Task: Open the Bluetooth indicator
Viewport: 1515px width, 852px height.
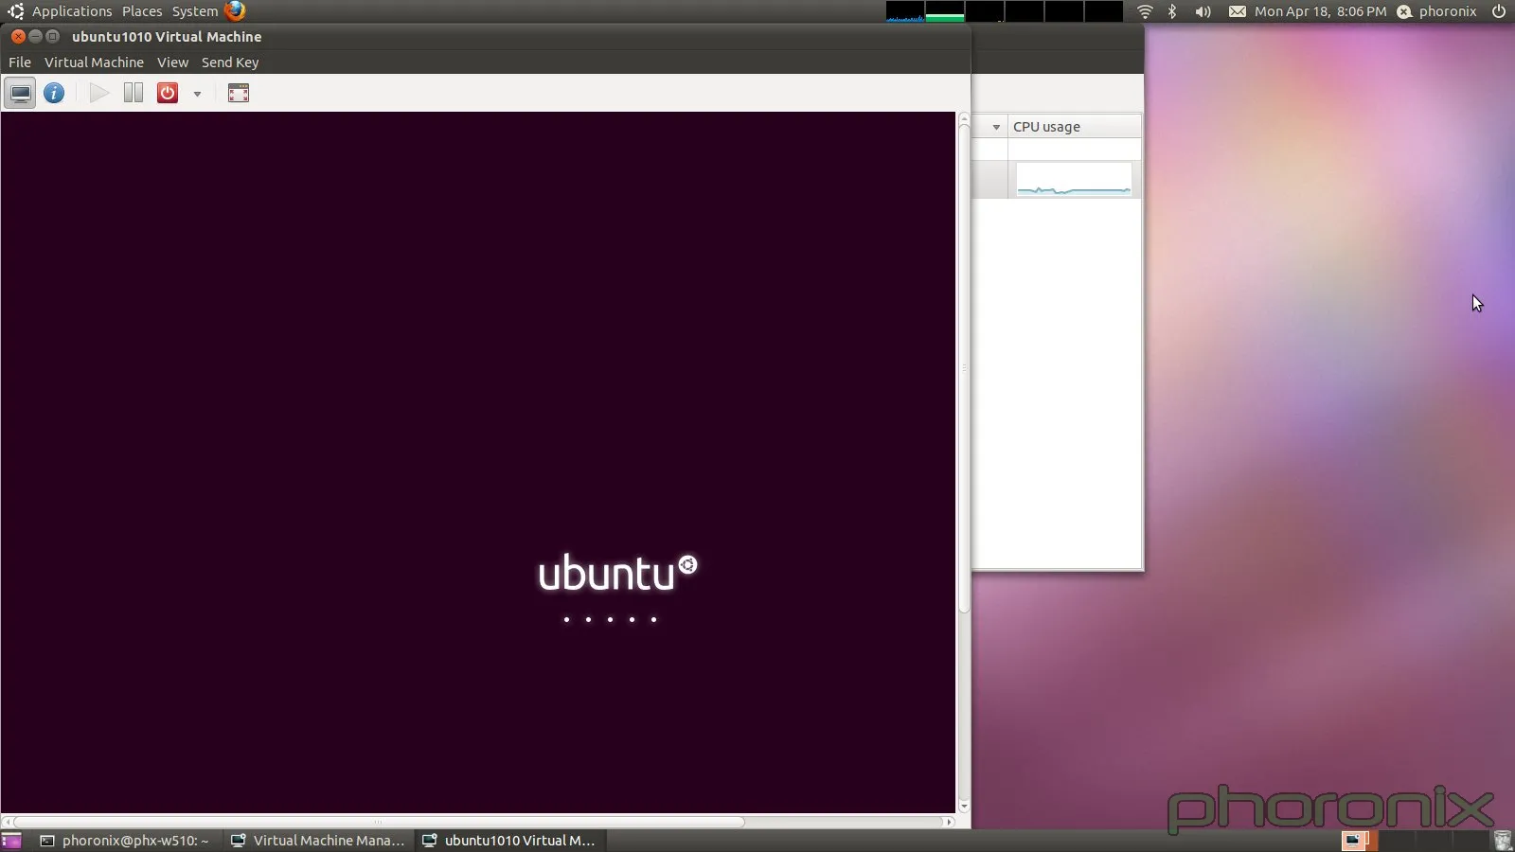Action: (x=1172, y=11)
